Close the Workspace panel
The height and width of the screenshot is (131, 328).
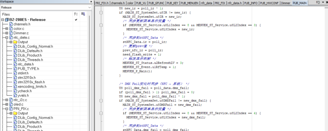tap(91, 2)
